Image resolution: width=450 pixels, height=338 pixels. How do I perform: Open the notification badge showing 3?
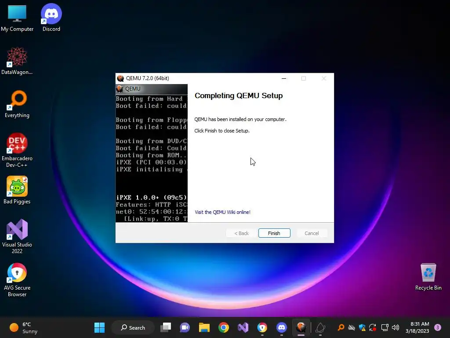point(438,327)
